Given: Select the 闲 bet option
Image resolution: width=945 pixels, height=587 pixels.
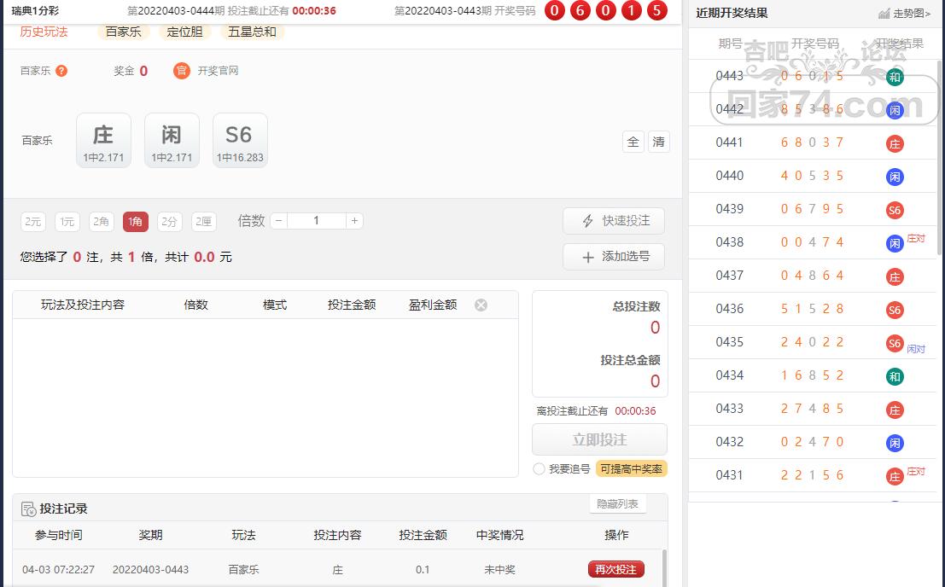Looking at the screenshot, I should click(x=172, y=140).
